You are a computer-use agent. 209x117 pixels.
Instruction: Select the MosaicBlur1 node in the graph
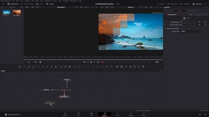coord(64,97)
